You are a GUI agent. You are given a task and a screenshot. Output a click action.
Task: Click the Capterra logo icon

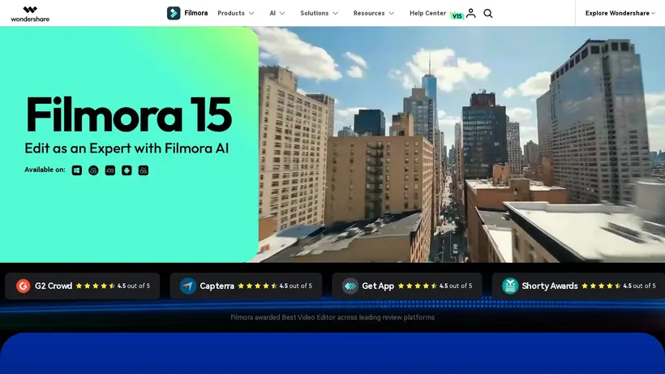tap(188, 286)
